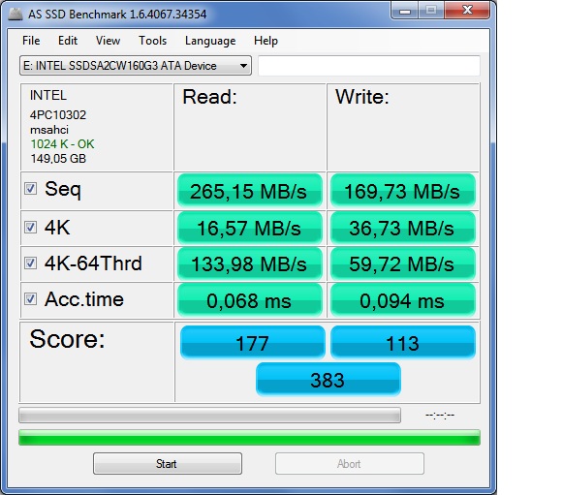Click the Seq read result 265,15 MB/s
Viewport: 563px width, 495px height.
(x=250, y=191)
